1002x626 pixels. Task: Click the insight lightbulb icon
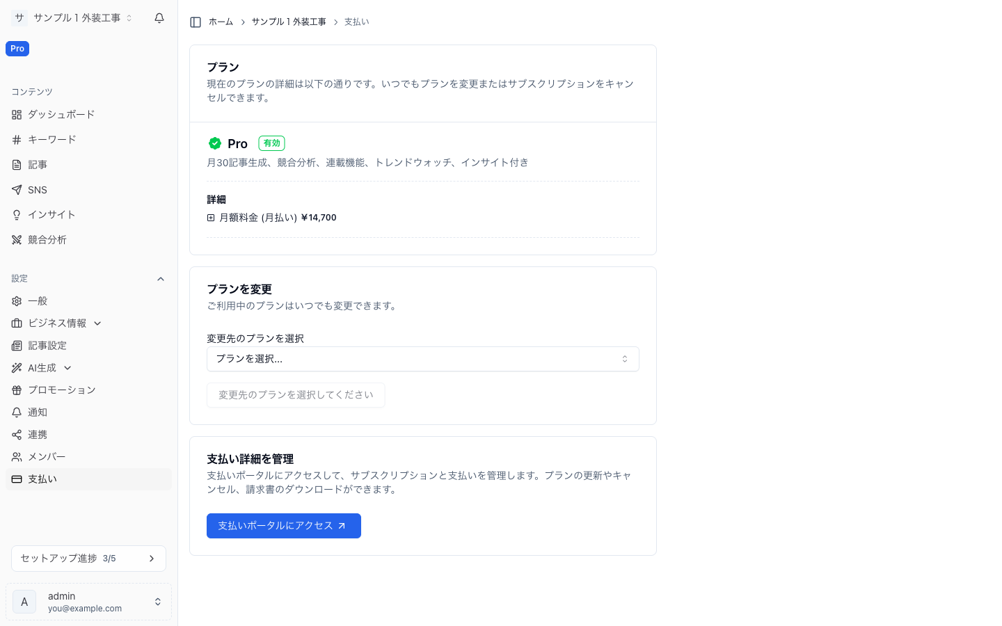click(x=17, y=215)
